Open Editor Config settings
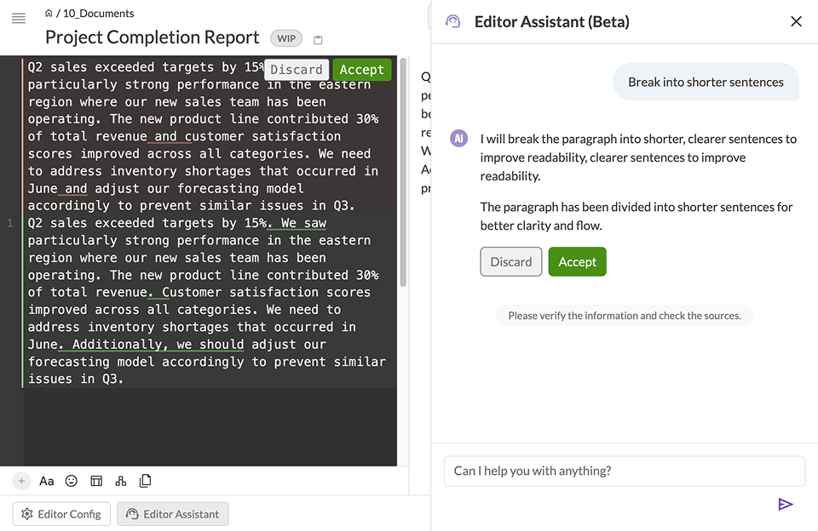The image size is (818, 531). click(60, 513)
